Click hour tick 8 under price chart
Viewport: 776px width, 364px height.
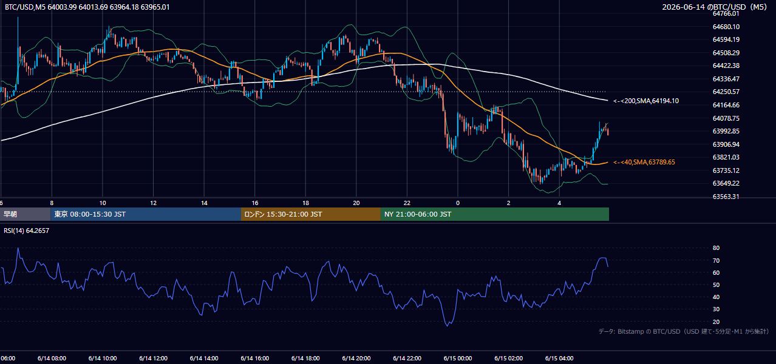click(52, 203)
